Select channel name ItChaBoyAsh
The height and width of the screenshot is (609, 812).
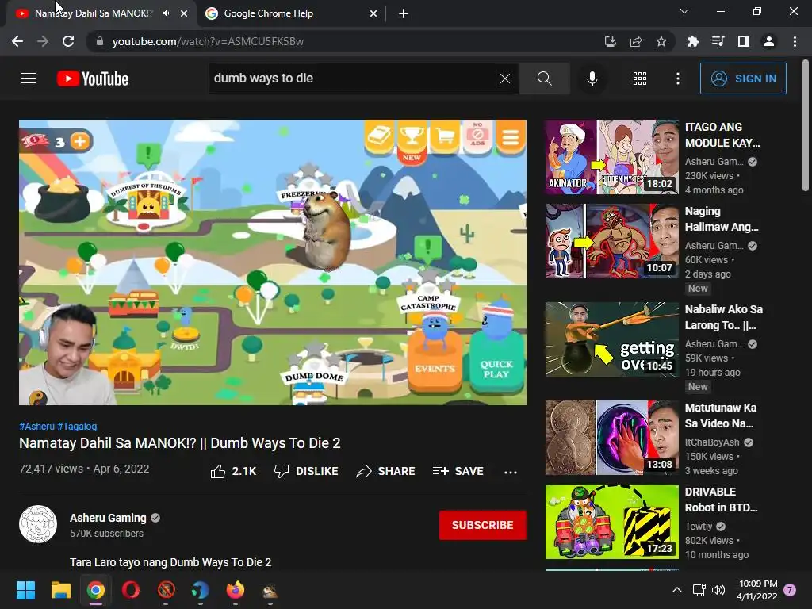click(712, 442)
